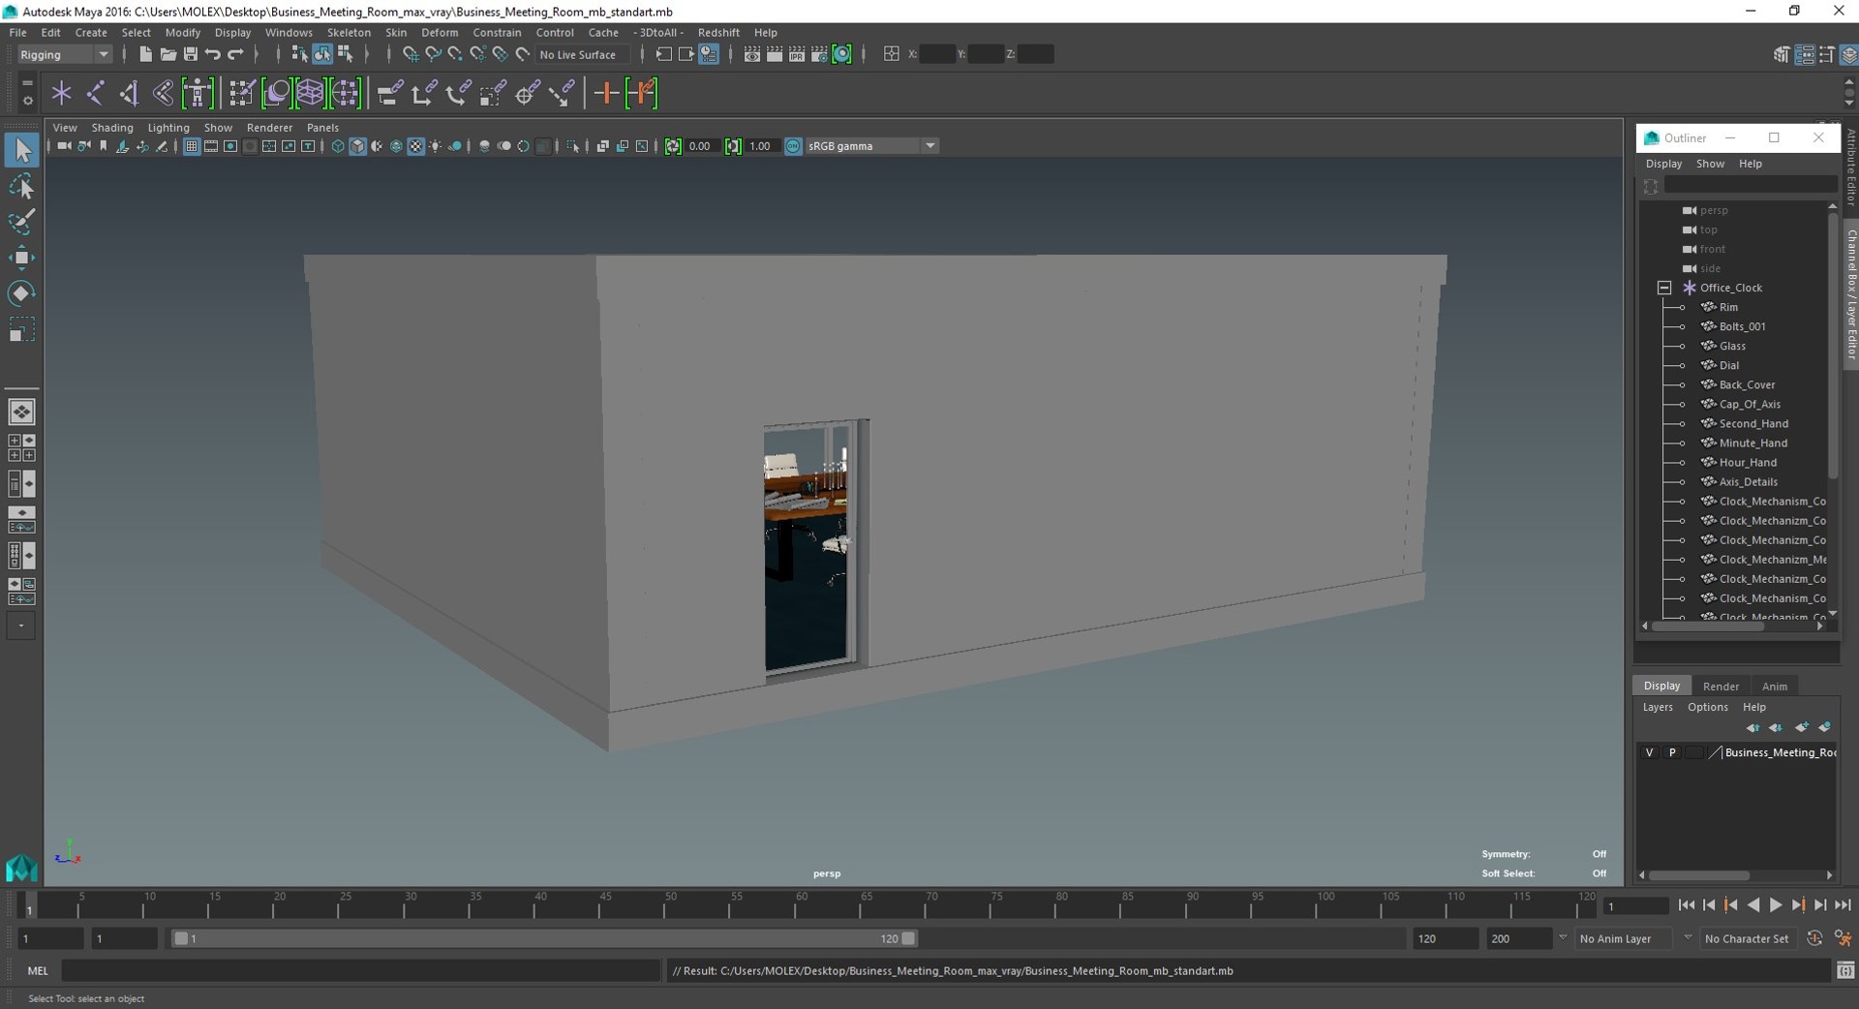Click the No Live Surface button
The height and width of the screenshot is (1009, 1859).
click(578, 54)
